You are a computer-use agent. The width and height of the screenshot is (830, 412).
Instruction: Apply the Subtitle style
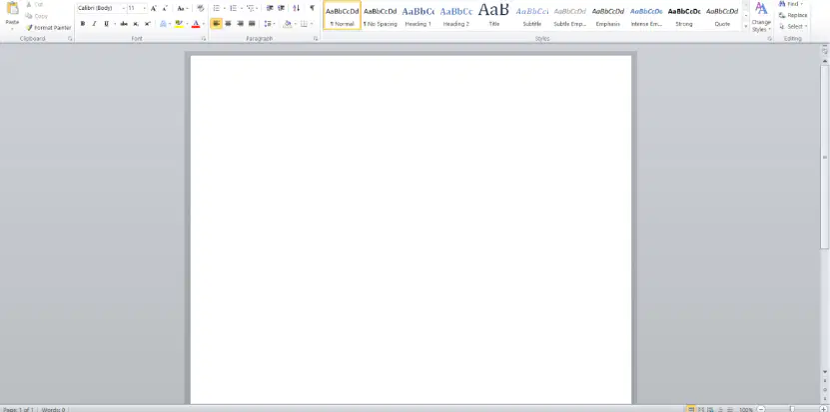tap(532, 15)
